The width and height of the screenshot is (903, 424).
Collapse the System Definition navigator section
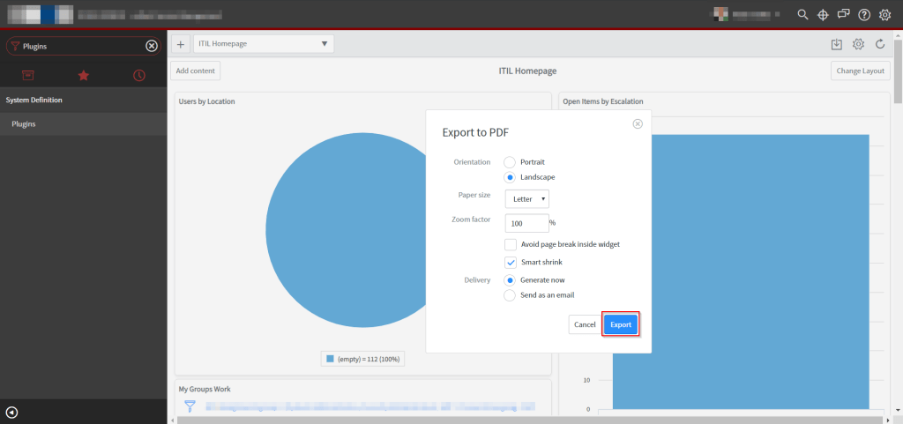(x=34, y=100)
